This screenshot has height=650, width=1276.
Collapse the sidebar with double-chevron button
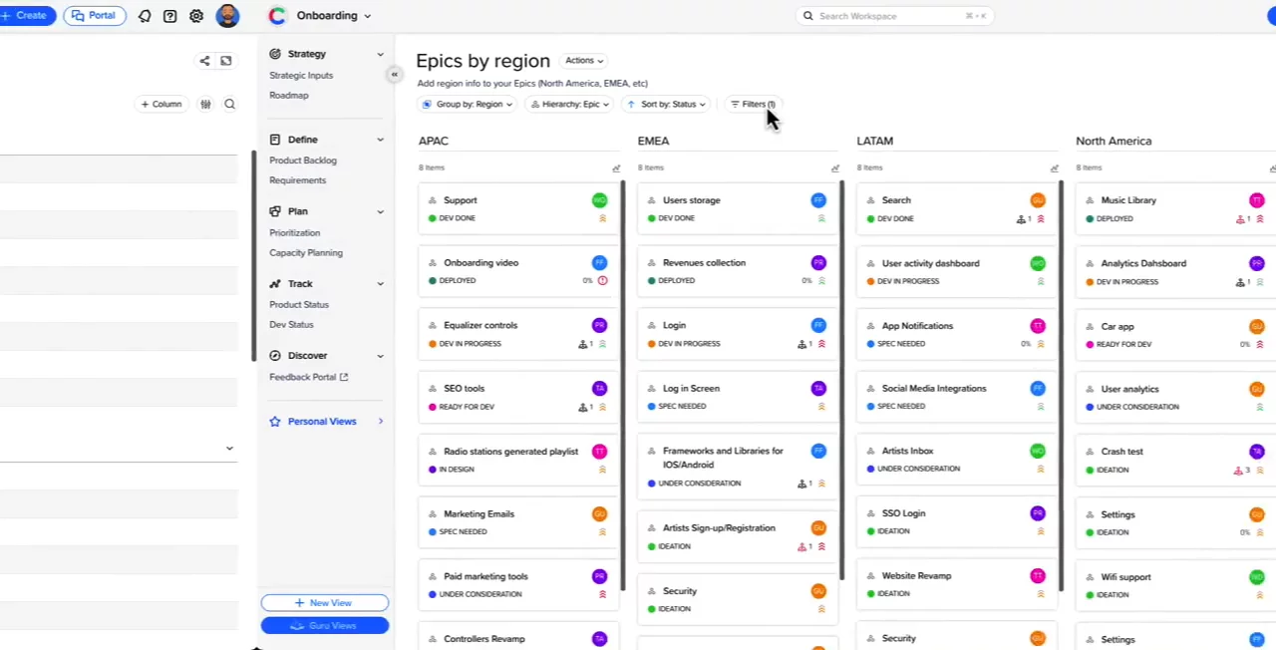(x=395, y=75)
